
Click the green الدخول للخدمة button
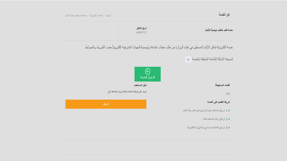[x=148, y=74]
